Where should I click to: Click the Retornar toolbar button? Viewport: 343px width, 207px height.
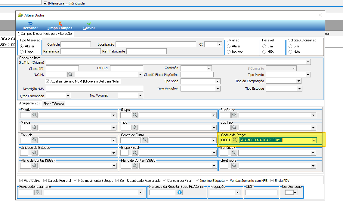(x=30, y=26)
